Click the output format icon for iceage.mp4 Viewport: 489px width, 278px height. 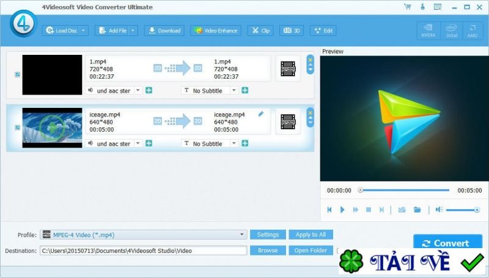click(x=288, y=121)
